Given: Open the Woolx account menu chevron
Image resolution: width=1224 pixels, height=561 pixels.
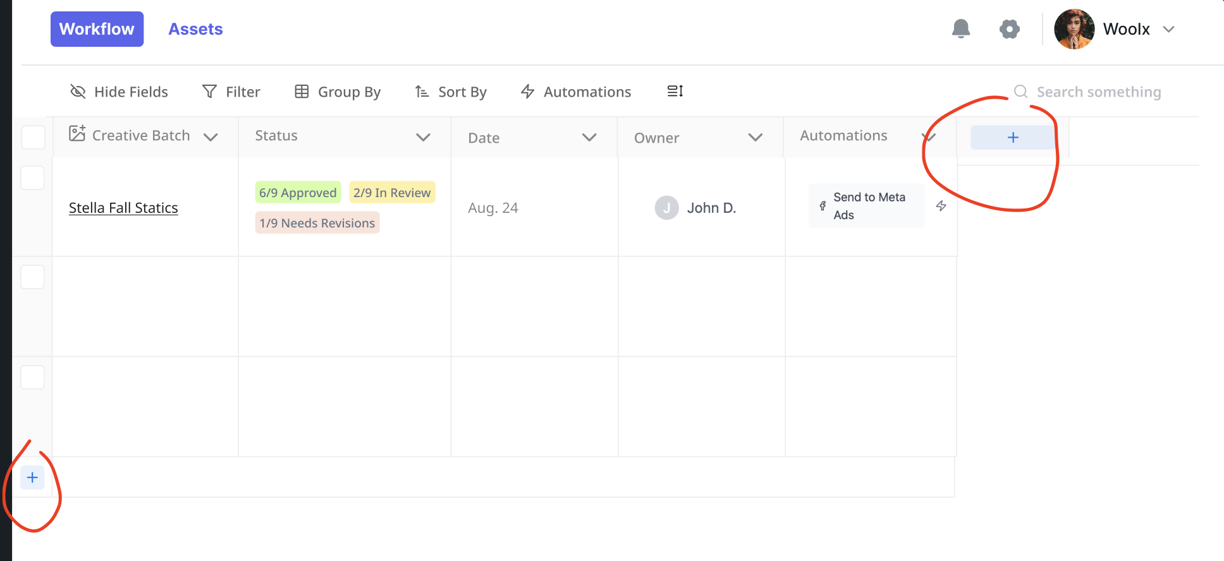Looking at the screenshot, I should coord(1168,29).
